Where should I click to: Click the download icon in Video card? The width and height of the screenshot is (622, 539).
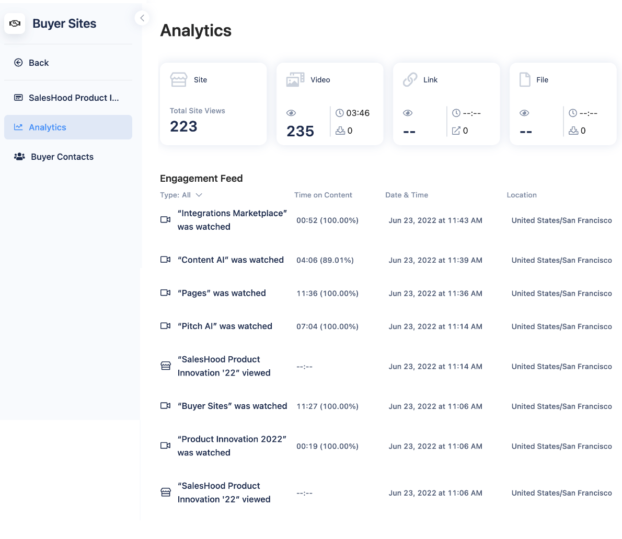(x=340, y=131)
